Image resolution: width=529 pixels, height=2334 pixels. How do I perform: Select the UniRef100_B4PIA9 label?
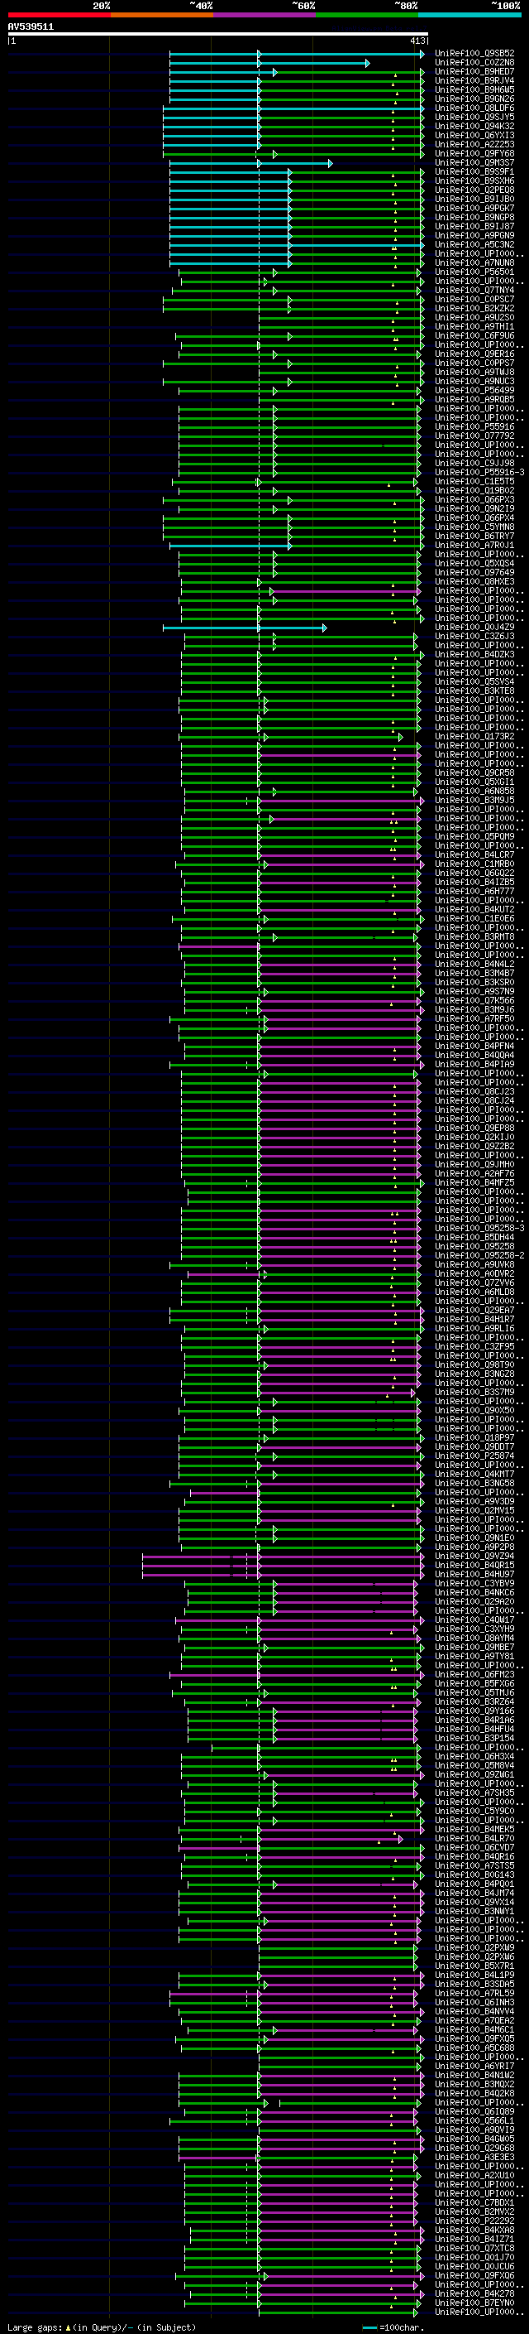click(474, 1065)
